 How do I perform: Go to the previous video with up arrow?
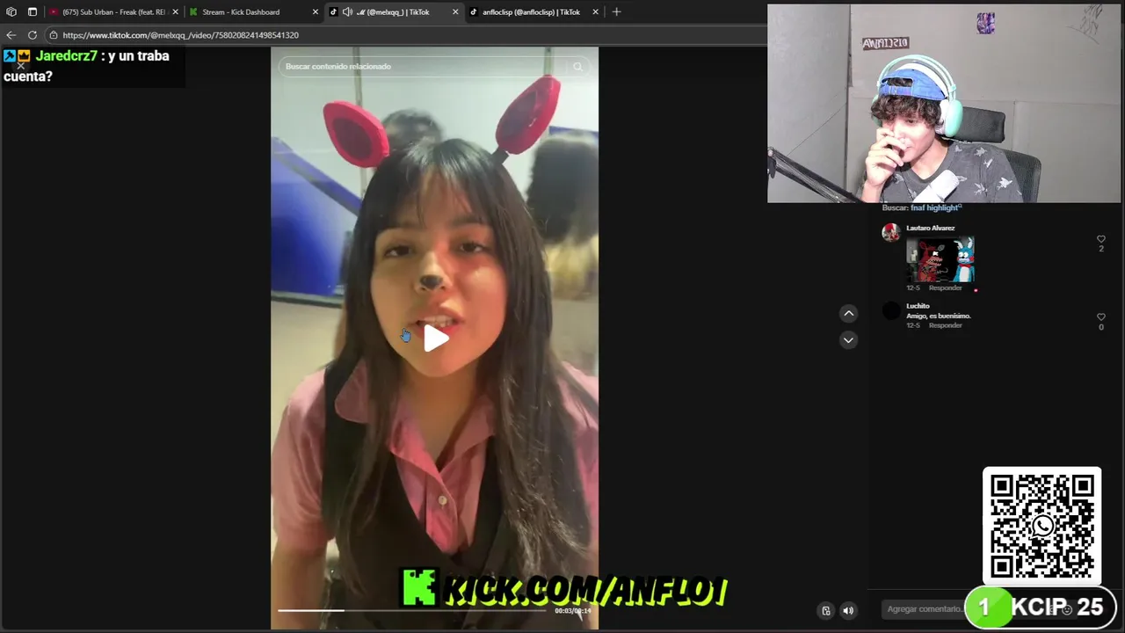pos(848,313)
